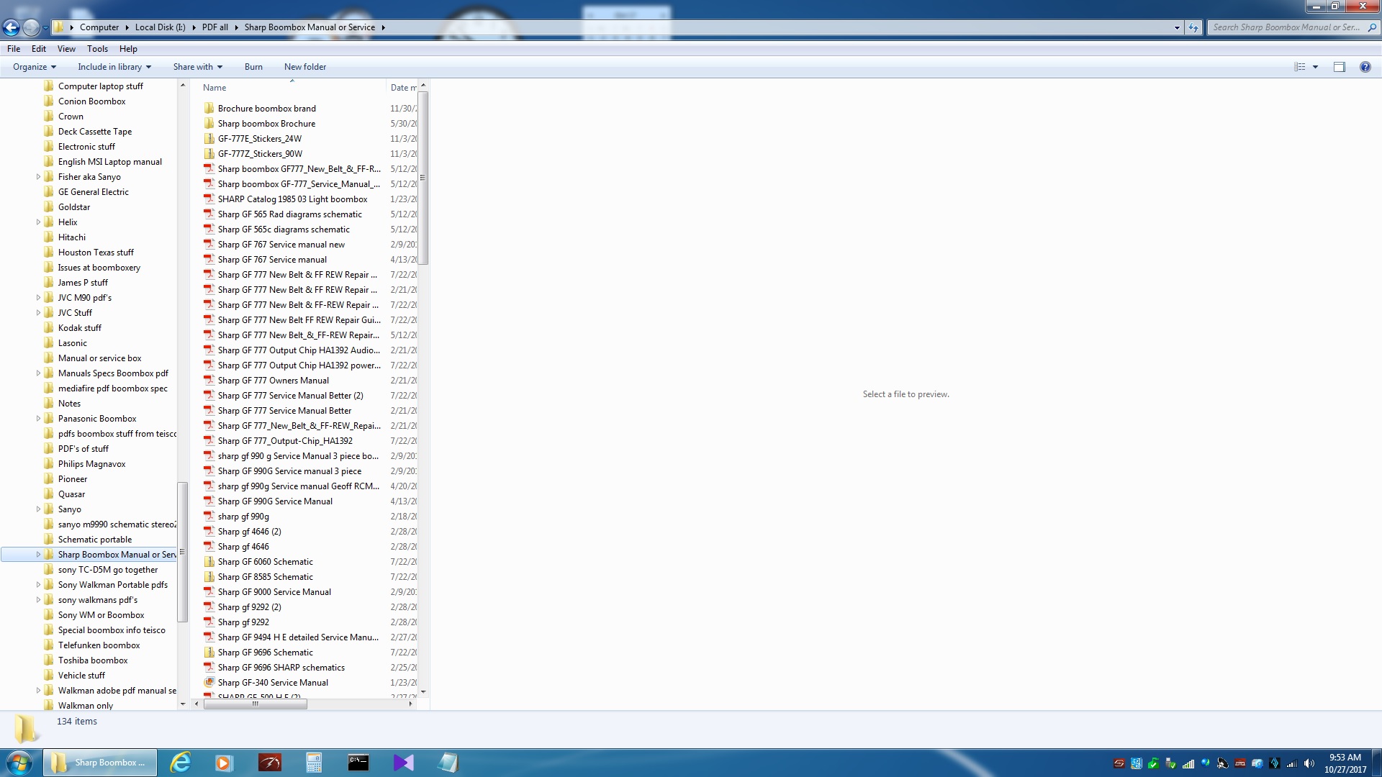Expand the Fisher aka Sanyo folder
The image size is (1382, 777).
pyautogui.click(x=38, y=177)
